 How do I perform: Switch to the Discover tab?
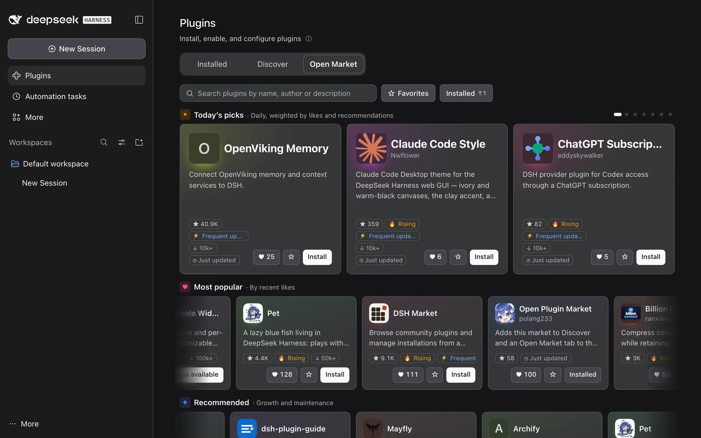pyautogui.click(x=273, y=64)
